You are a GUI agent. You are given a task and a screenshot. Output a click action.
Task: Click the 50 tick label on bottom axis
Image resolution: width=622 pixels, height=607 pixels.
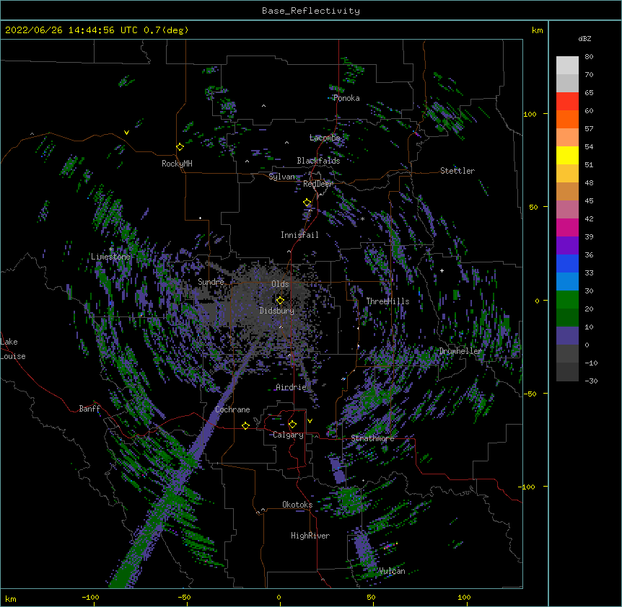(x=371, y=597)
